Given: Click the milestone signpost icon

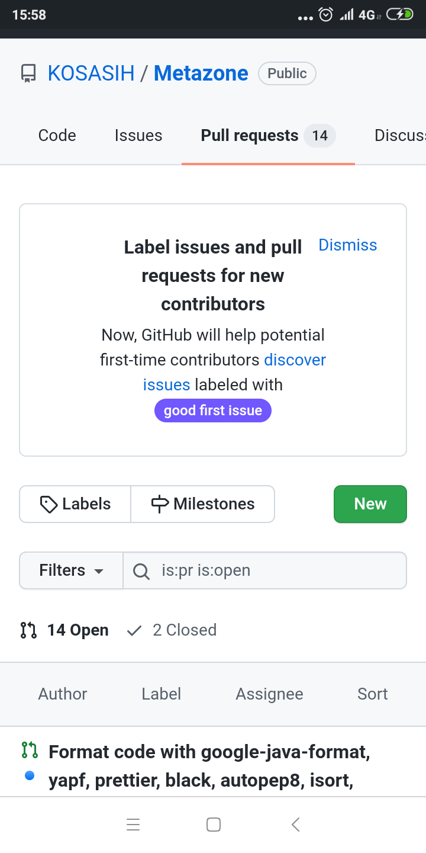Looking at the screenshot, I should click(160, 504).
